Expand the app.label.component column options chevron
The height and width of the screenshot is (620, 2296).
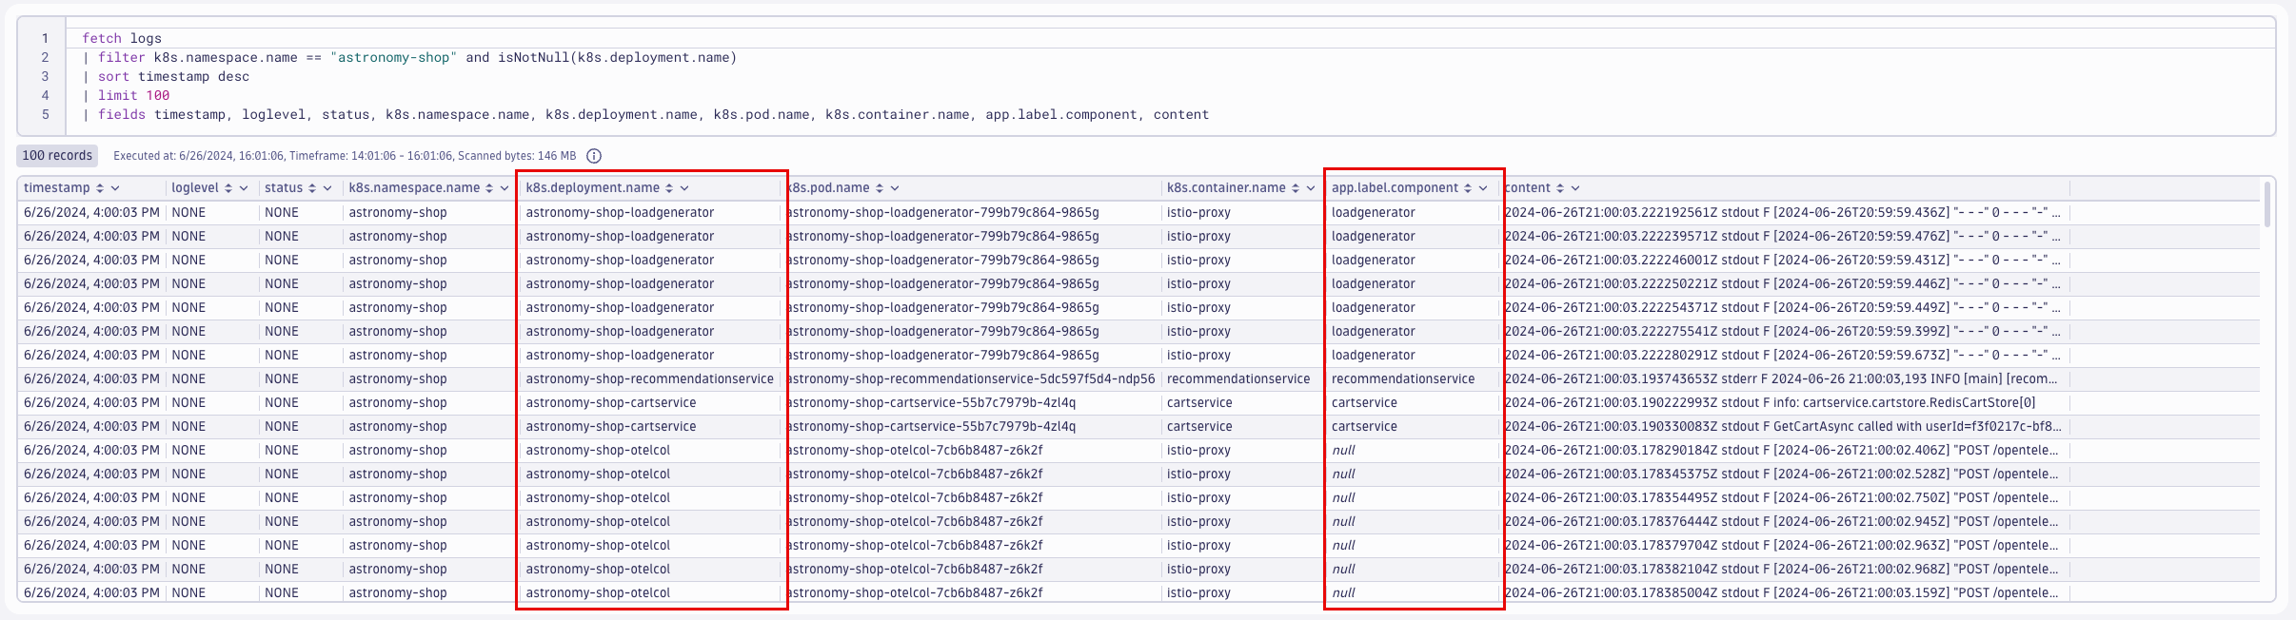click(1483, 188)
